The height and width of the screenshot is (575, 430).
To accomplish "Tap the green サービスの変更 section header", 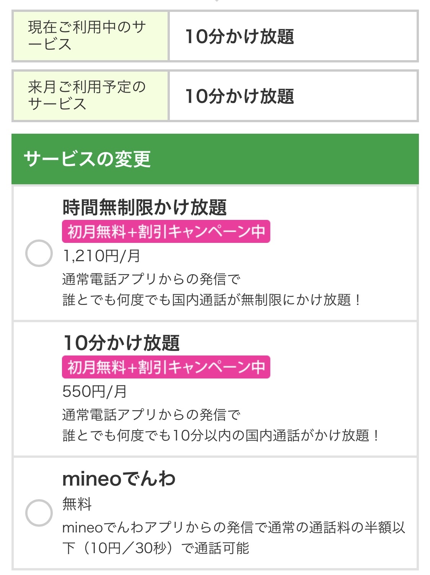I will 215,159.
